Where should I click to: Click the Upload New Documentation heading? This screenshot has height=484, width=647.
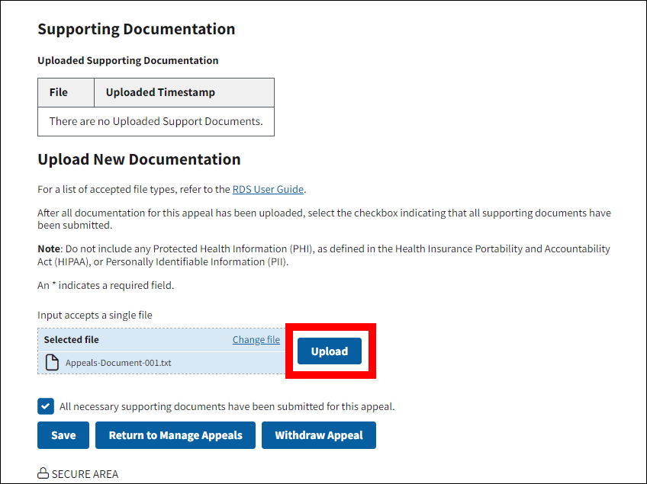(139, 159)
